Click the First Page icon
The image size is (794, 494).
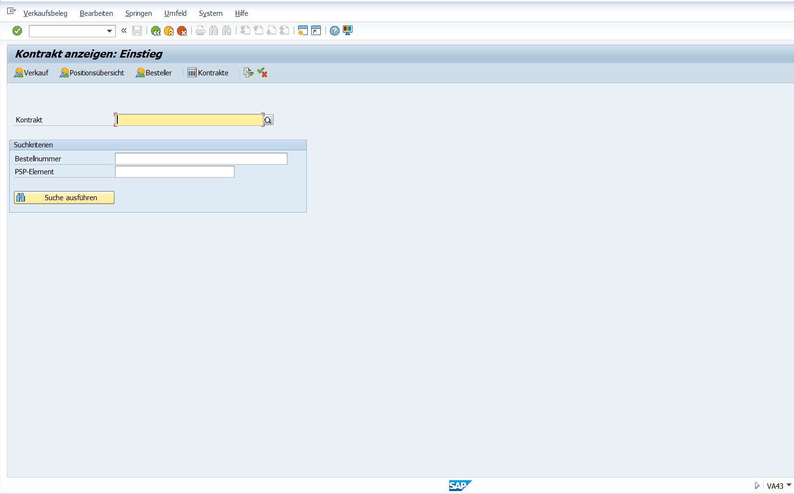coord(245,31)
